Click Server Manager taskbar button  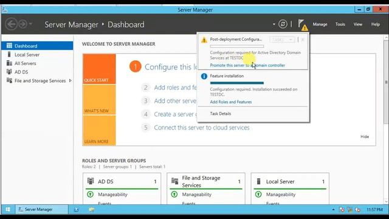coord(42,209)
